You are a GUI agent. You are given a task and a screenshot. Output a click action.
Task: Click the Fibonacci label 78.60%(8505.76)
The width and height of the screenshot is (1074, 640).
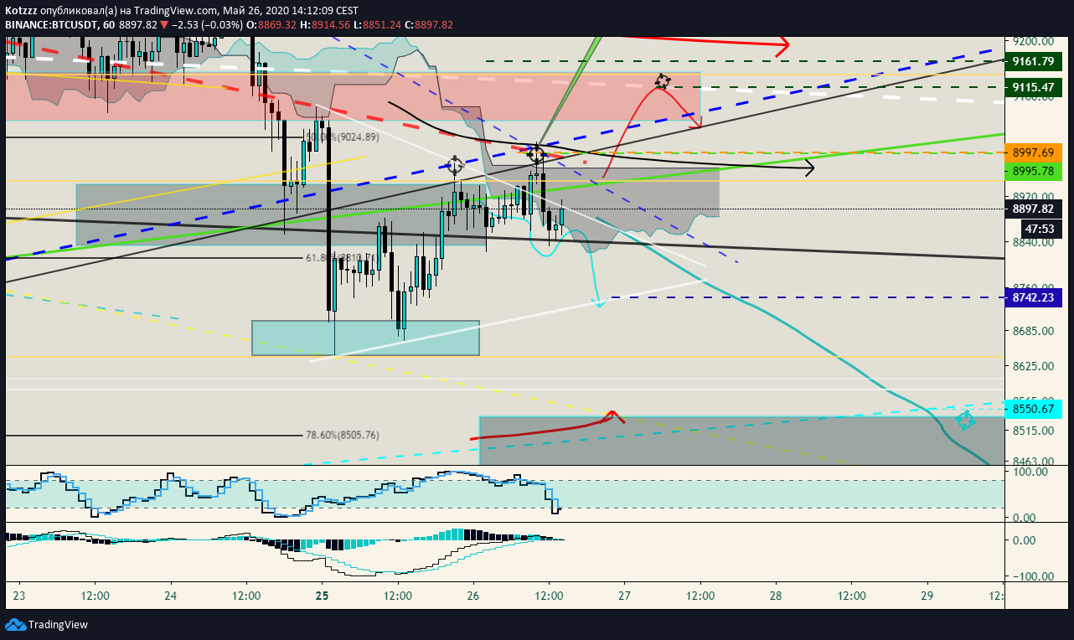tap(343, 435)
